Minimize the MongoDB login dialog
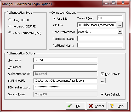This screenshot has height=112, width=131. (x=106, y=3)
